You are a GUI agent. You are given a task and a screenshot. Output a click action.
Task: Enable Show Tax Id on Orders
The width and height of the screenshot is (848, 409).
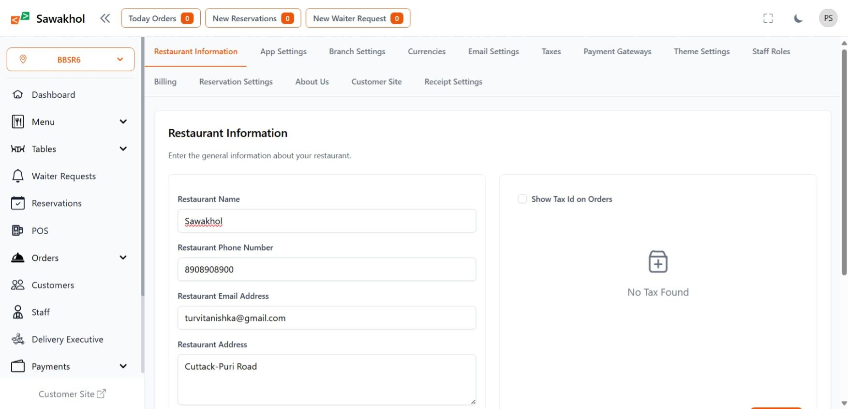[x=522, y=199]
